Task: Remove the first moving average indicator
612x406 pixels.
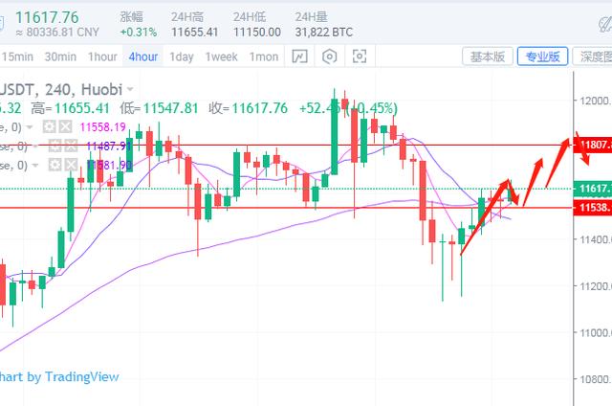Action: coord(65,126)
